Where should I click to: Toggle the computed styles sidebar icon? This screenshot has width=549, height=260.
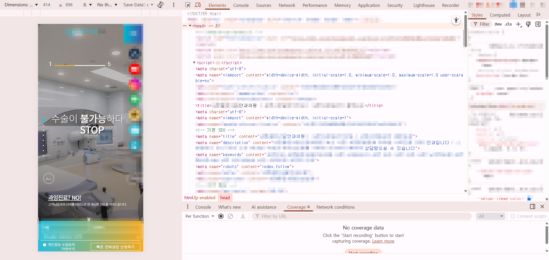[538, 24]
